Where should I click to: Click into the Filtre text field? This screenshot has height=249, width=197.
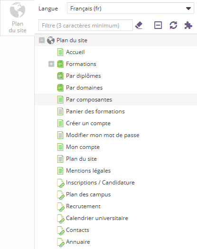[x=85, y=25]
